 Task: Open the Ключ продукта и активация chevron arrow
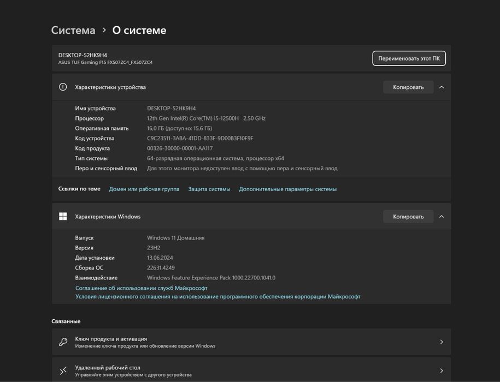coord(442,342)
